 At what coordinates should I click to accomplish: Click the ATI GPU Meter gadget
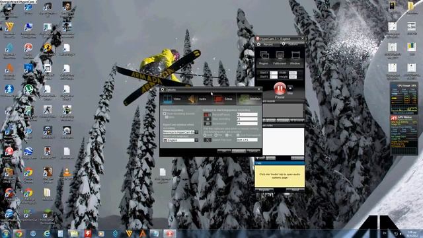(404, 135)
